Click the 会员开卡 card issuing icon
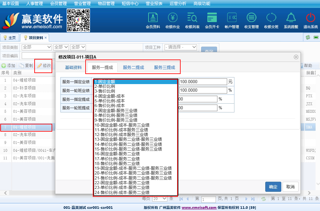Image resolution: width=320 pixels, height=211 pixels. 212,20
